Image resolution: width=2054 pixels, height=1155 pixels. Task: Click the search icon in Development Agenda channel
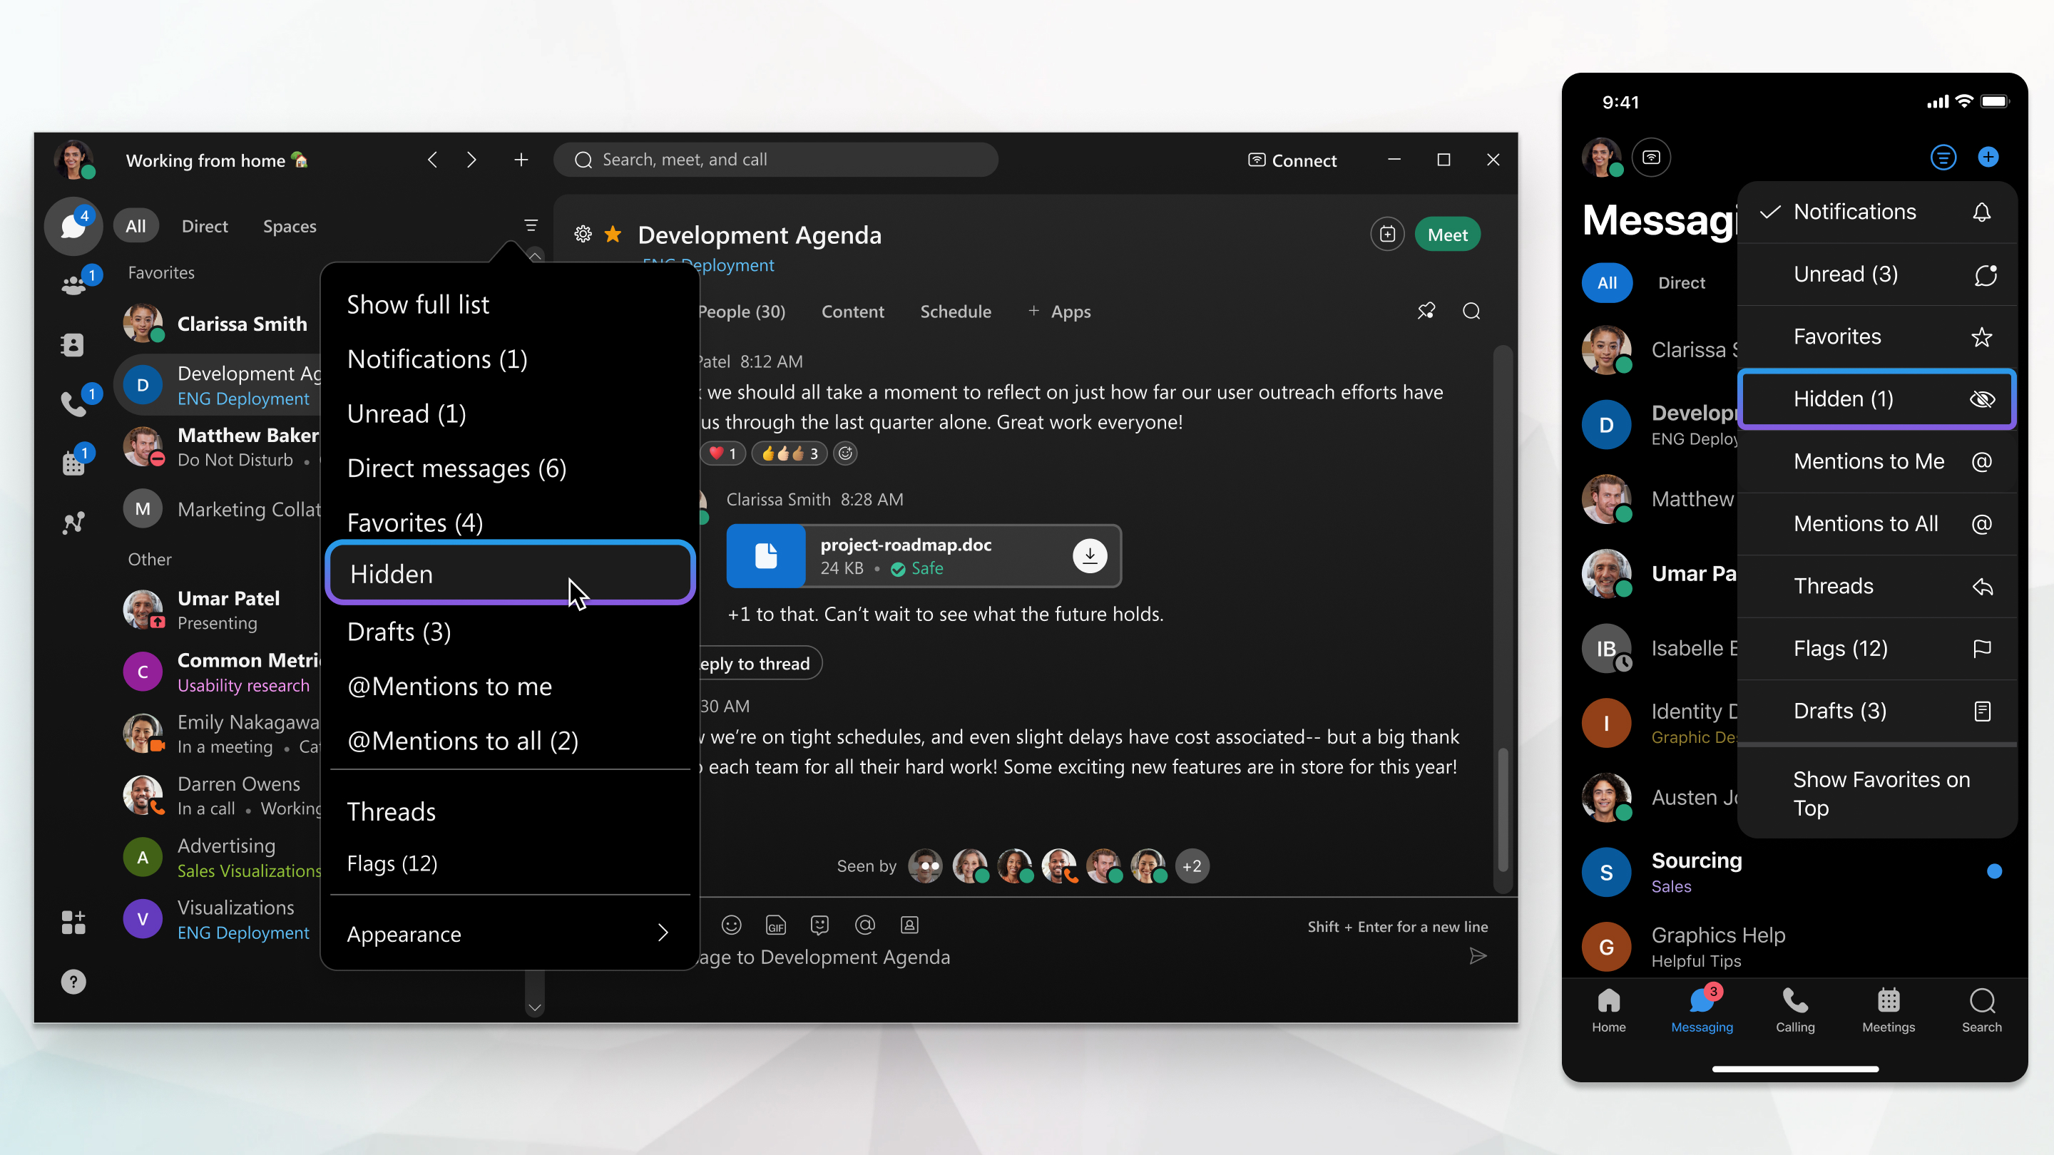coord(1473,312)
